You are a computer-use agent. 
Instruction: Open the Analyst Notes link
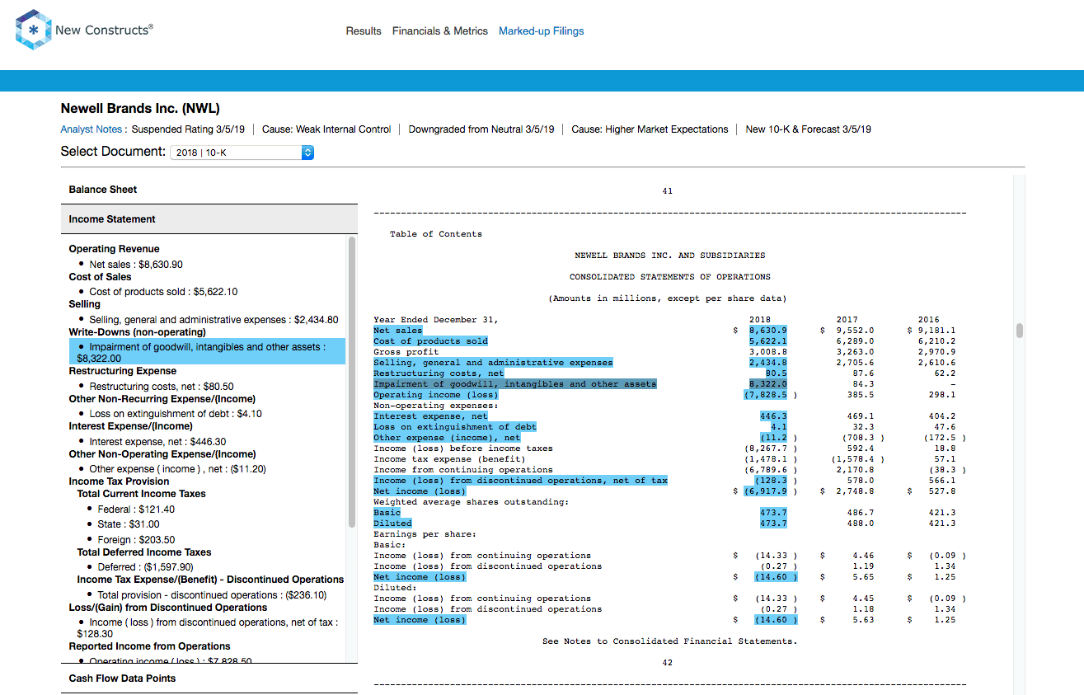[93, 129]
